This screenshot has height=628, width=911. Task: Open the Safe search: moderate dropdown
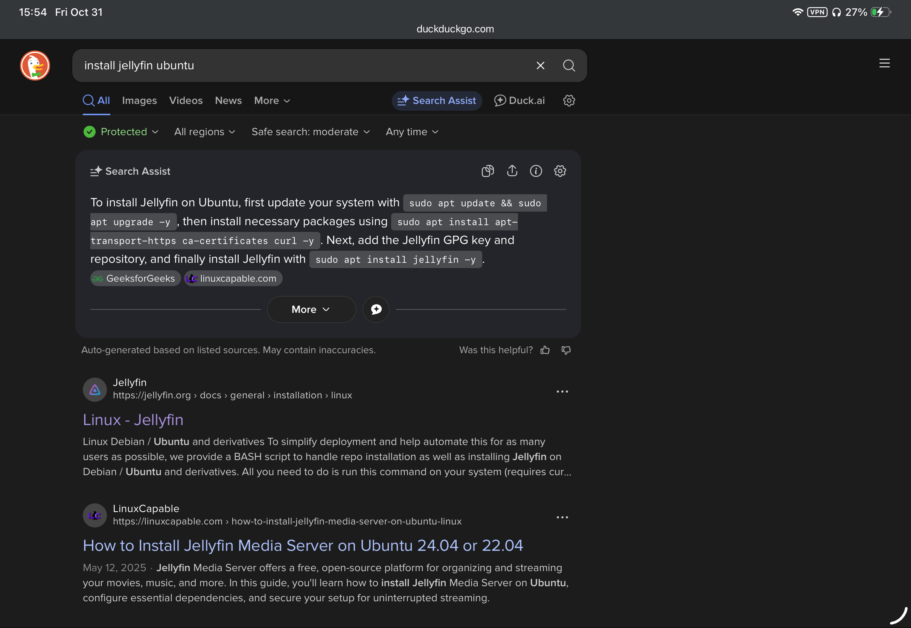(310, 132)
